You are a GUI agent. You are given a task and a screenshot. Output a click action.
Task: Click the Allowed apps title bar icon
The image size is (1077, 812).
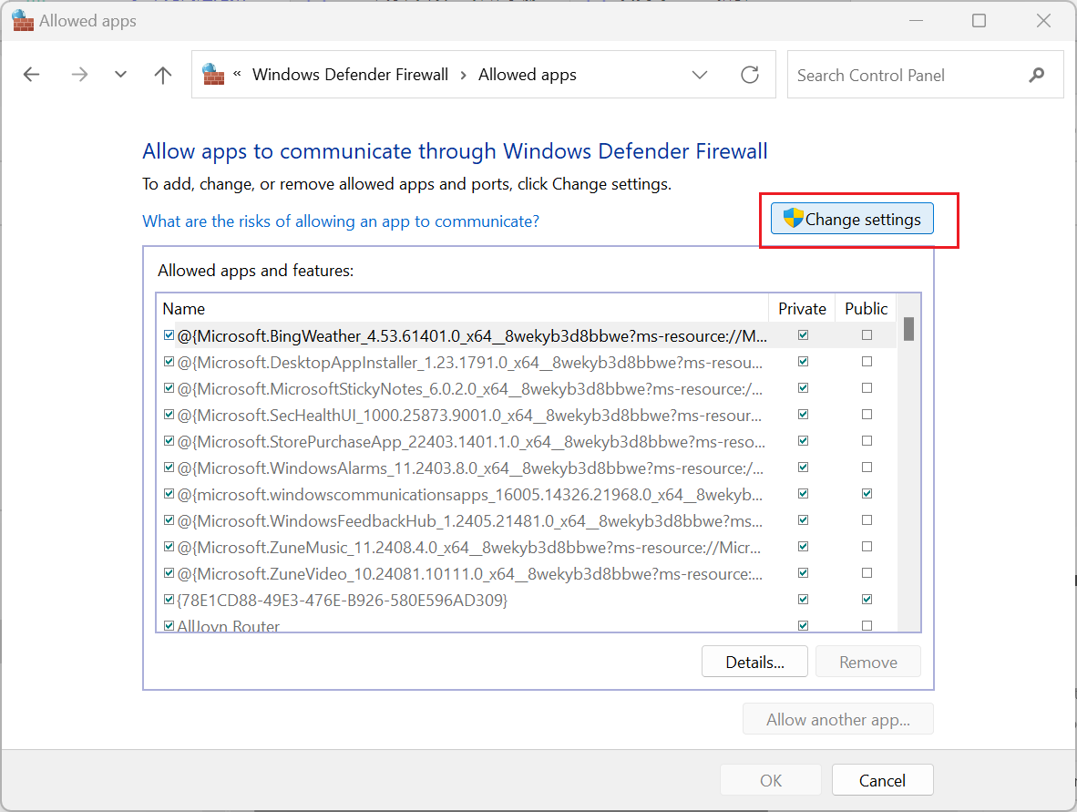(23, 21)
